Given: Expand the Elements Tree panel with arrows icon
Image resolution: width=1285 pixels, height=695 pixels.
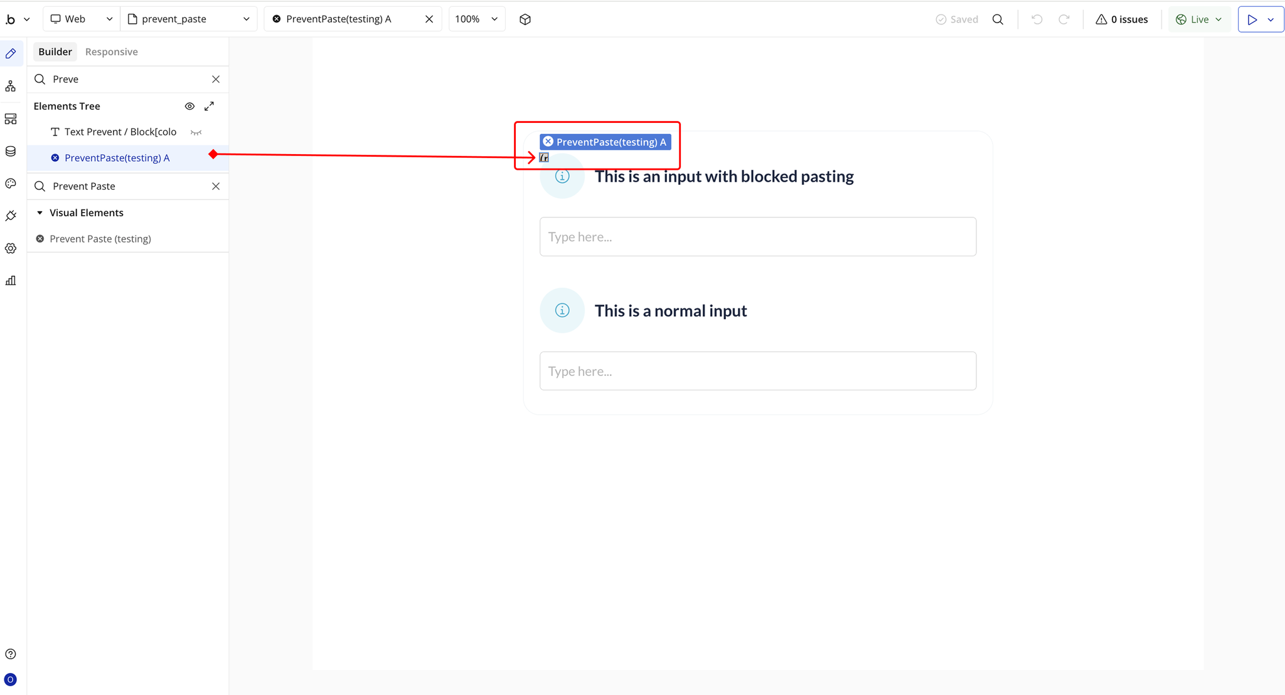Looking at the screenshot, I should click(210, 106).
